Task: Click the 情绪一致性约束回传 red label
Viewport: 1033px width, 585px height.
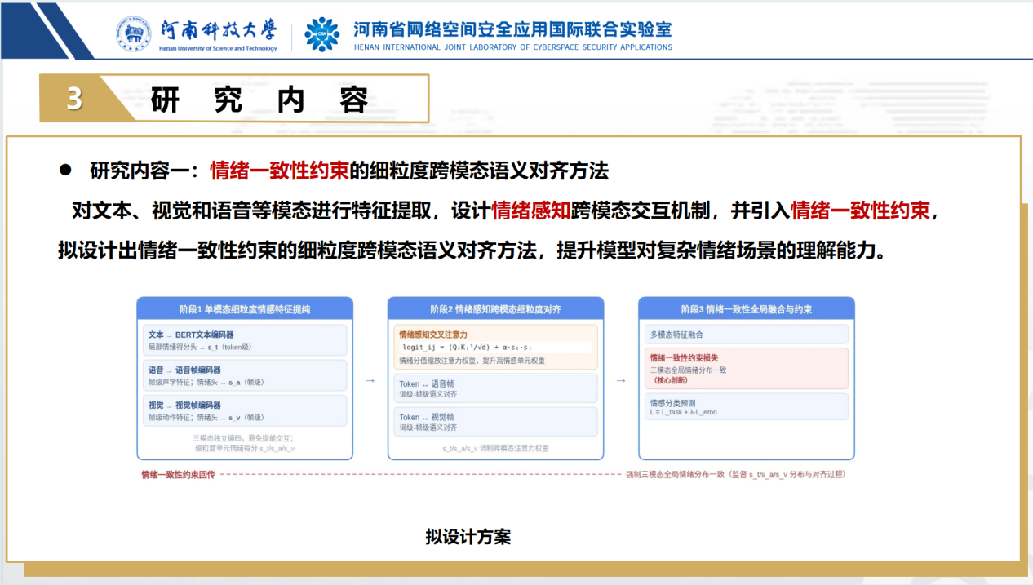Action: click(x=178, y=474)
